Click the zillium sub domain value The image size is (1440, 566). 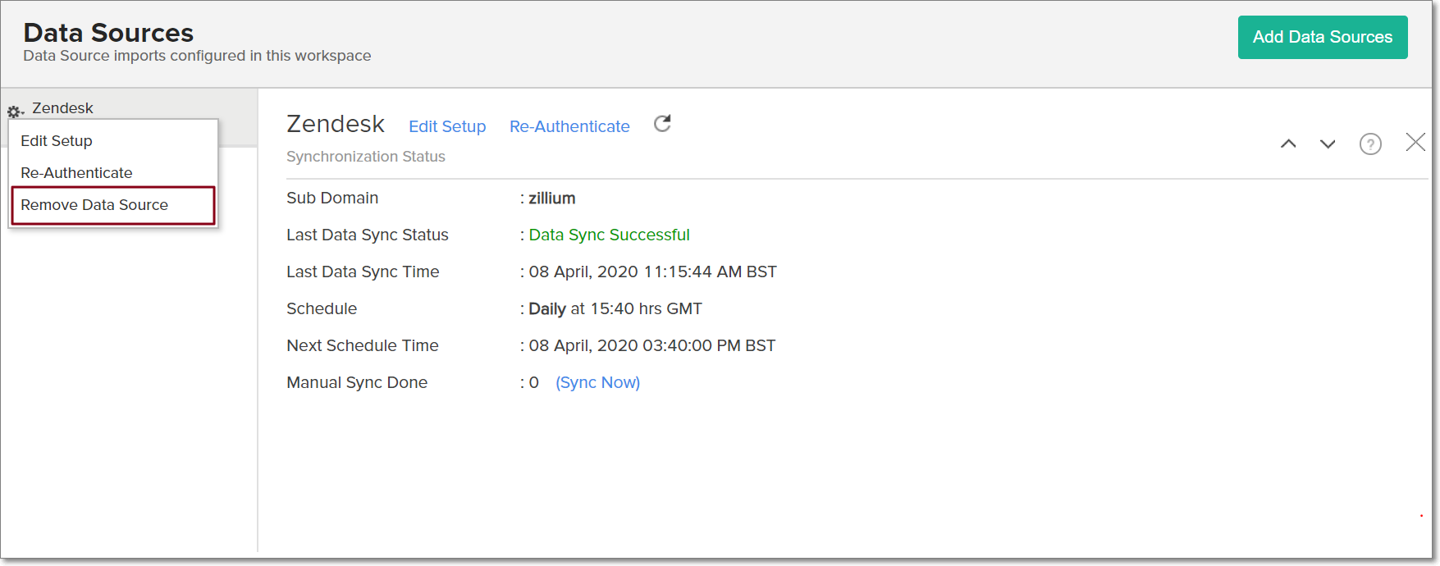tap(551, 199)
